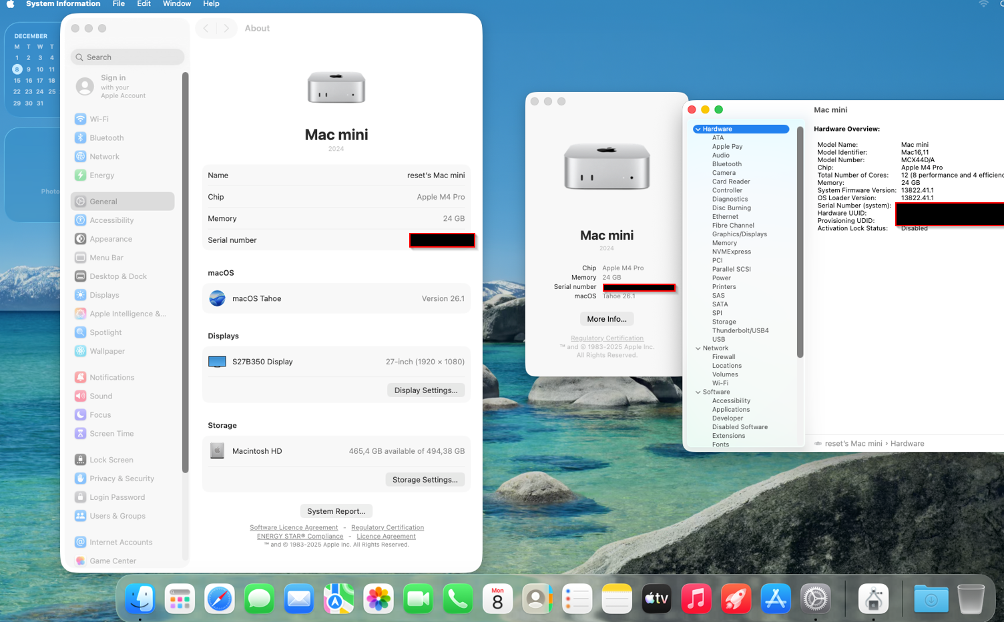The width and height of the screenshot is (1004, 622).
Task: Launch Photos app from the Dock
Action: tap(379, 599)
